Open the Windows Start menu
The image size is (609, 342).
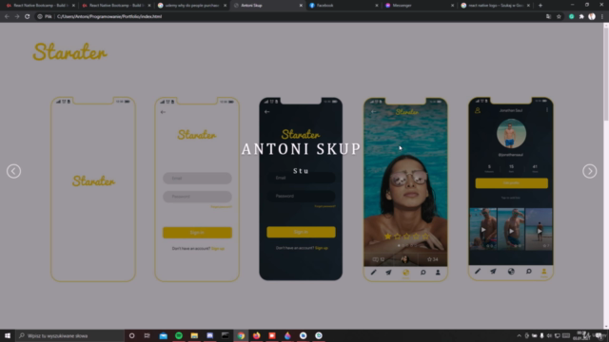[8, 335]
